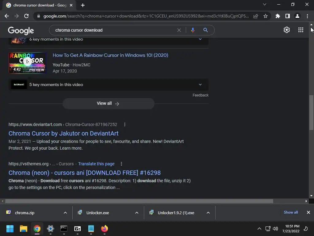Select the chroma cursor download tab
This screenshot has height=236, width=314.
click(x=40, y=5)
